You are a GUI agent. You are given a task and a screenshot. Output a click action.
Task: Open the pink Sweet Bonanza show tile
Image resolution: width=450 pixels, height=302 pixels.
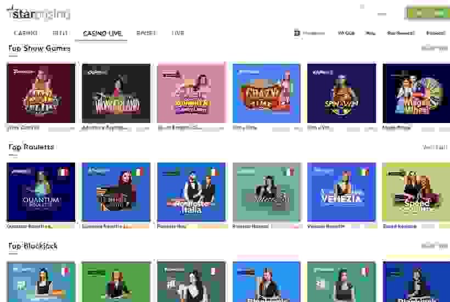[192, 93]
